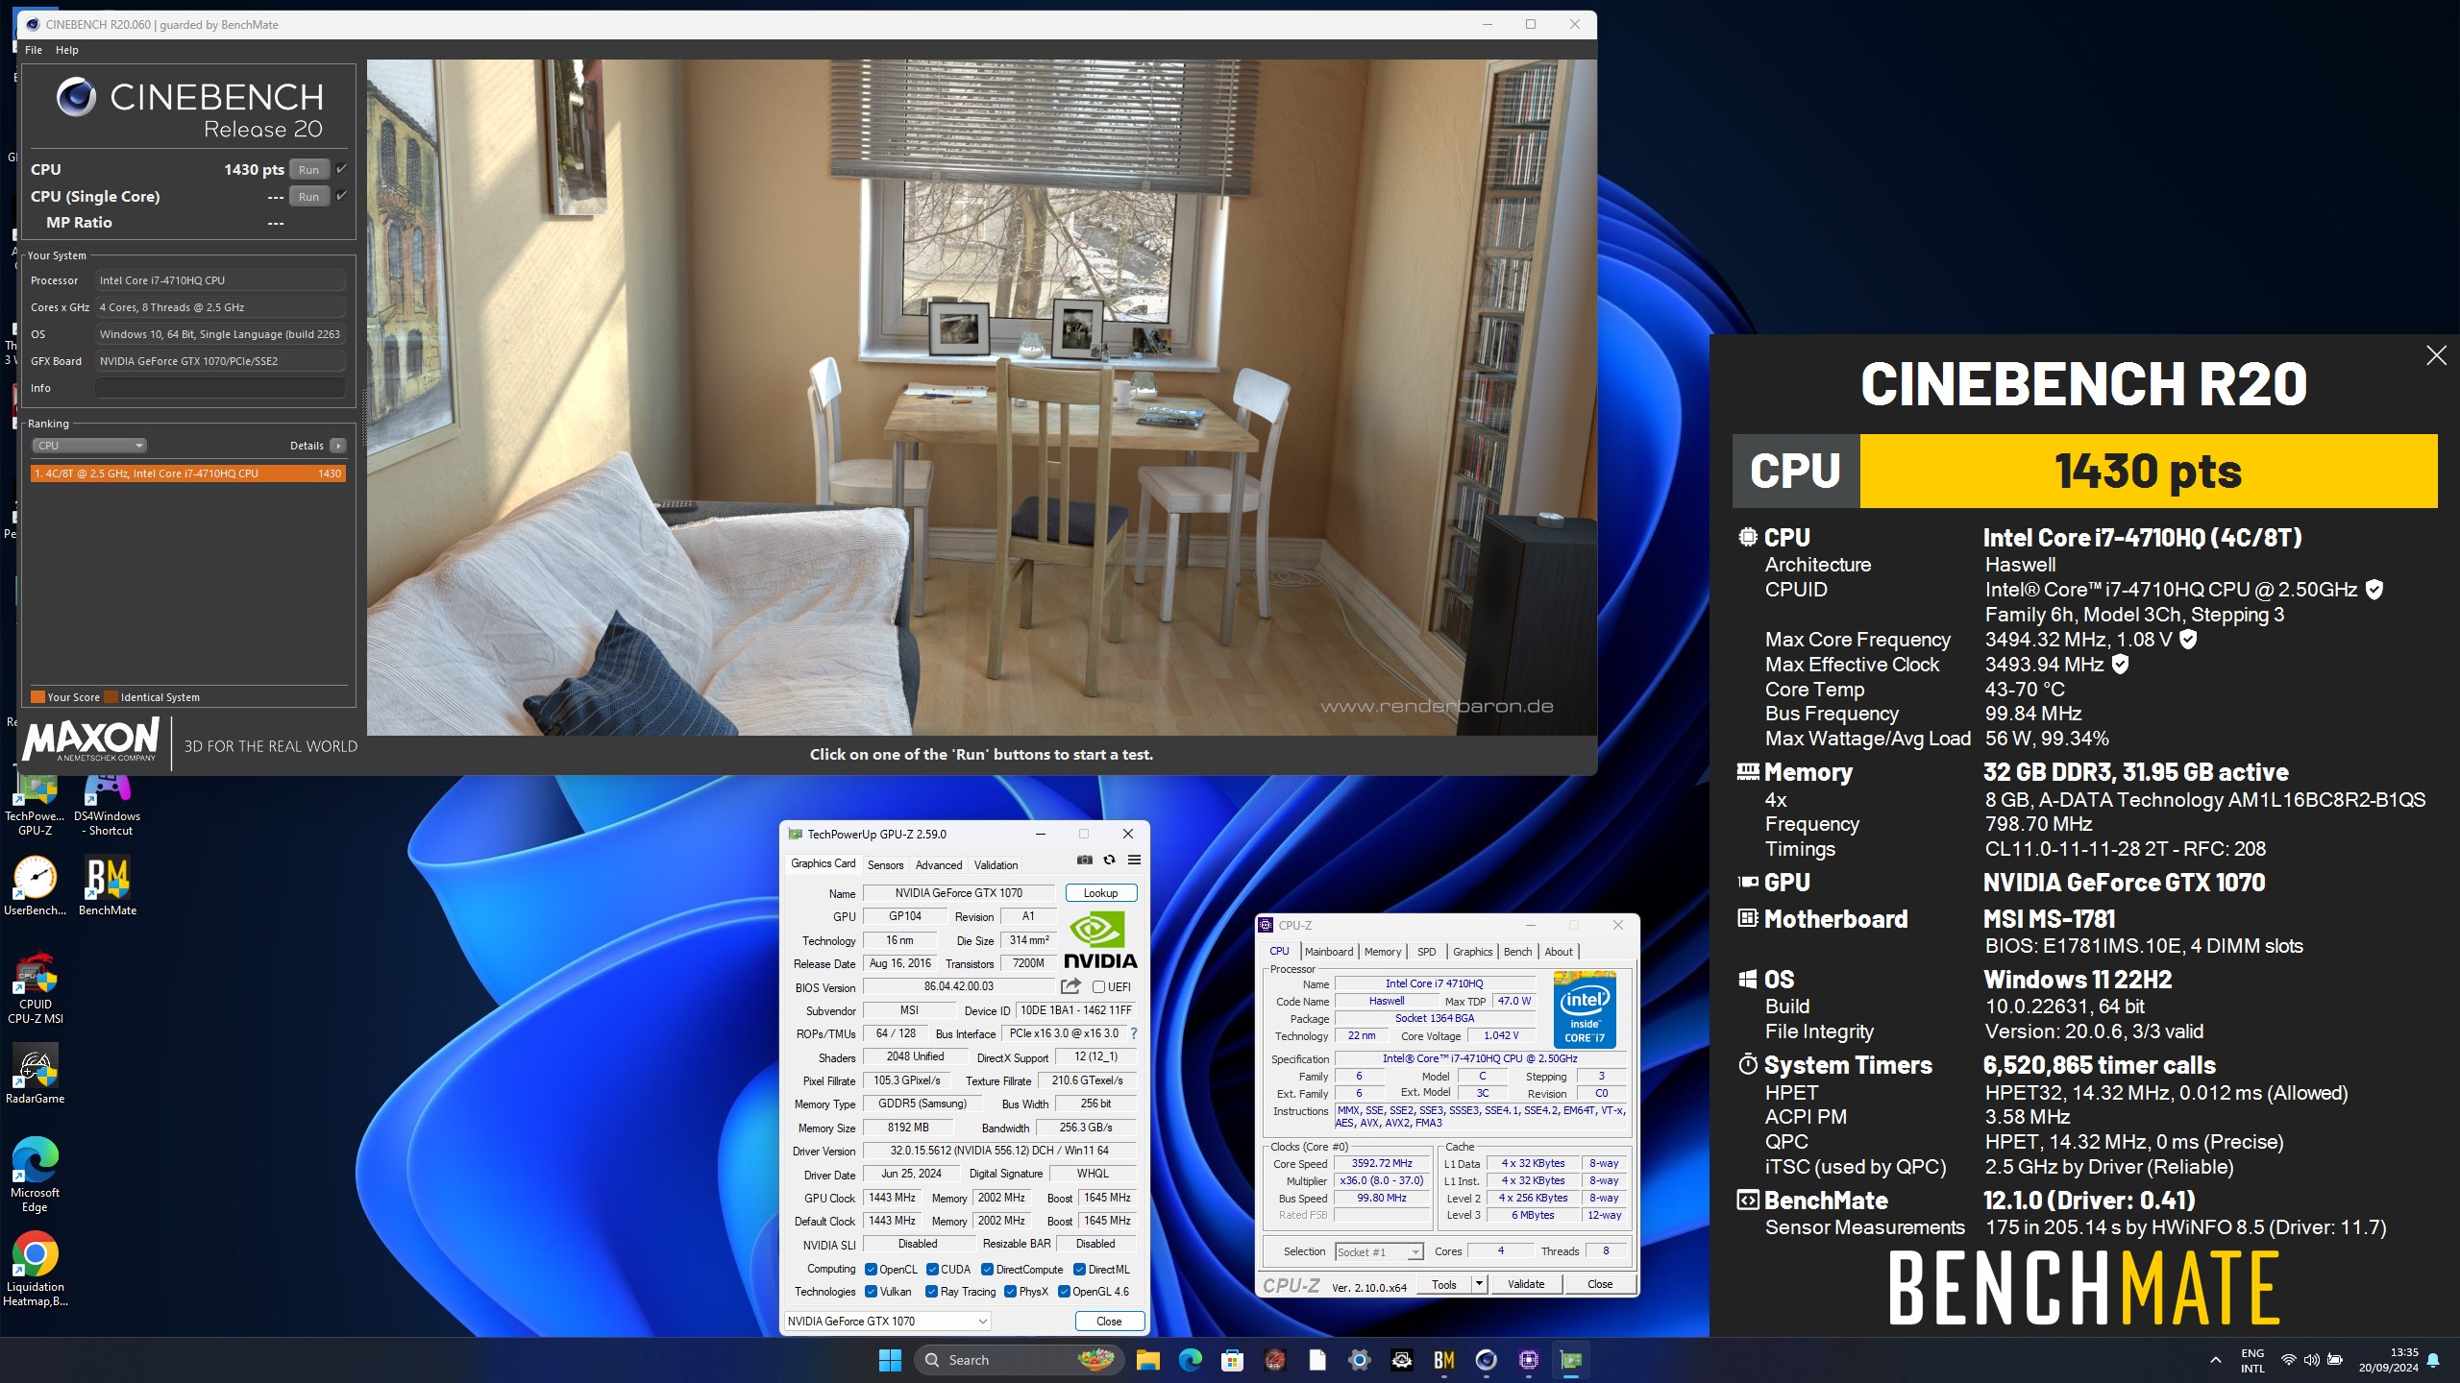Open the CPU-Z Socket #1 selection dropdown

point(1379,1252)
